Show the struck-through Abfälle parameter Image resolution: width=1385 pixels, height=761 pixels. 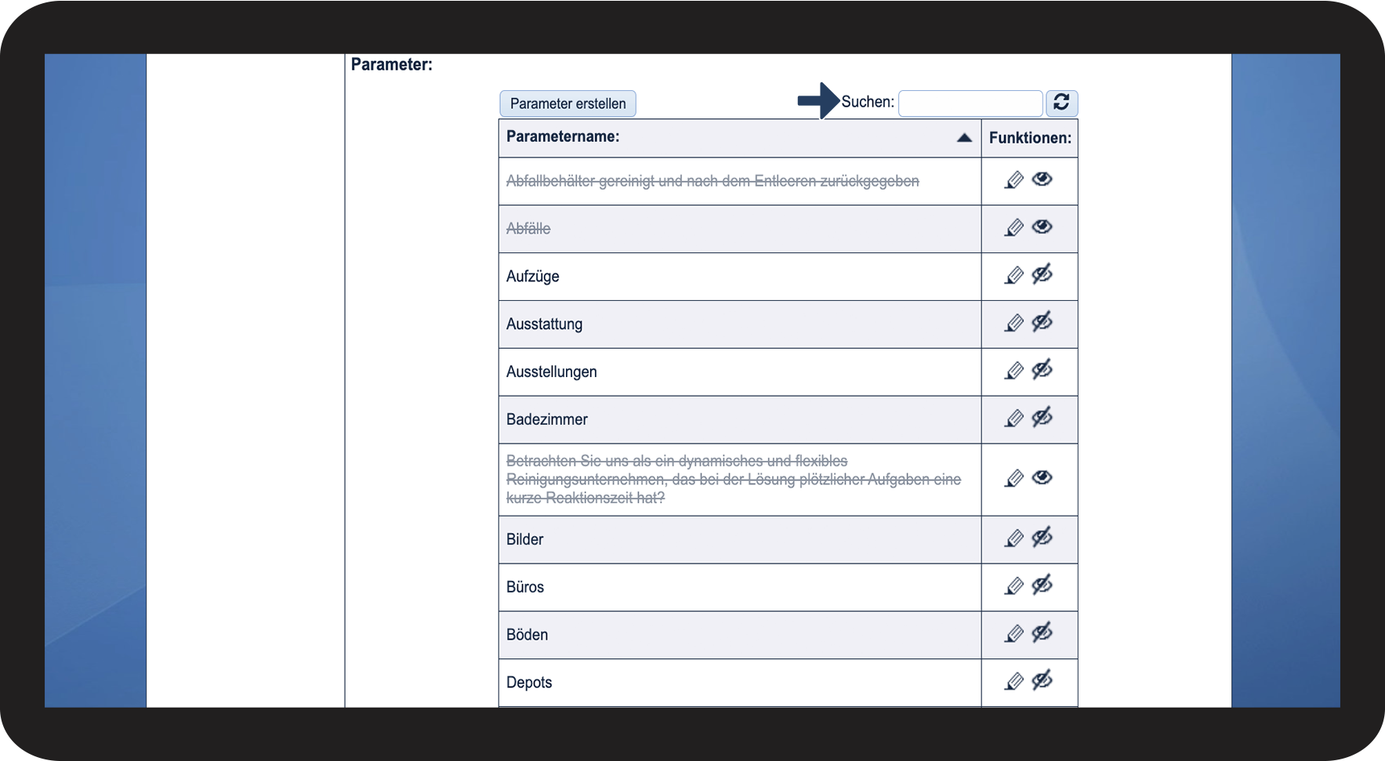[x=1042, y=226]
